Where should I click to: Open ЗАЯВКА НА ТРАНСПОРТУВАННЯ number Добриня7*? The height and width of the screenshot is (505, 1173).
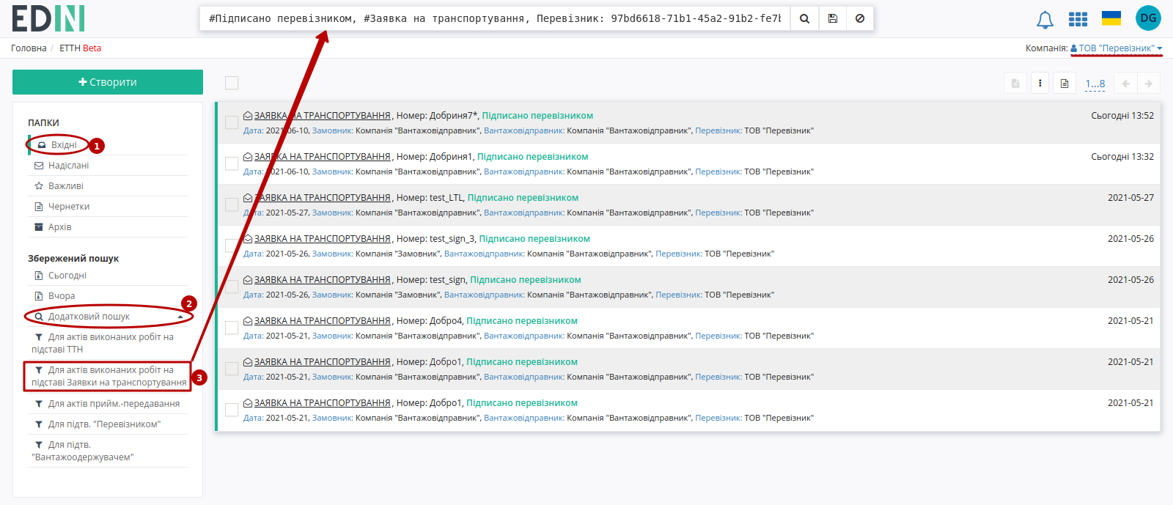(323, 116)
